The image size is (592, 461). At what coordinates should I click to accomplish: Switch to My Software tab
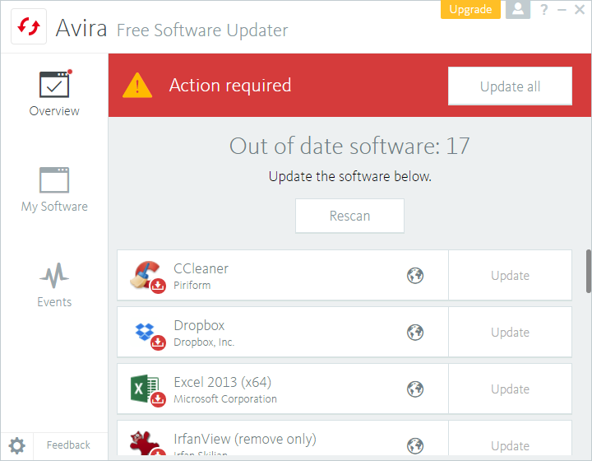coord(54,189)
